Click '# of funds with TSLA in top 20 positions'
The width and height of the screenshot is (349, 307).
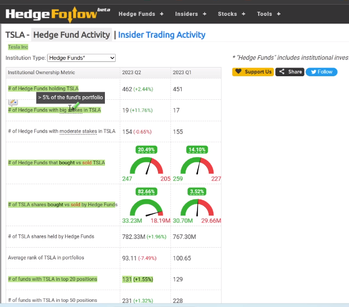53,279
